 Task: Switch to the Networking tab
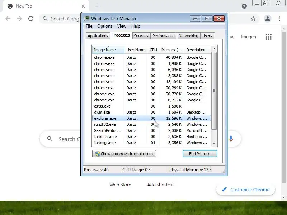[188, 36]
